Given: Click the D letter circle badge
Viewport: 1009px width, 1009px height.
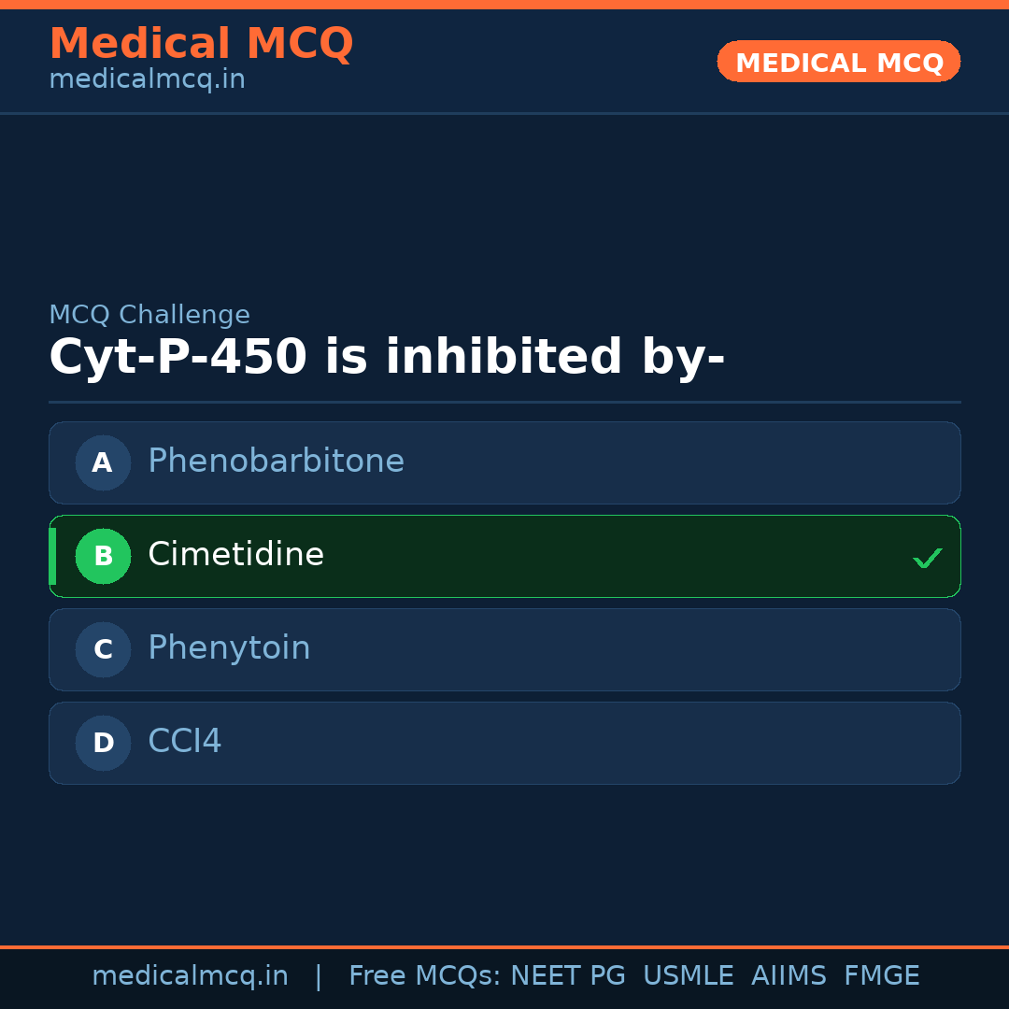Looking at the screenshot, I should click(x=103, y=743).
